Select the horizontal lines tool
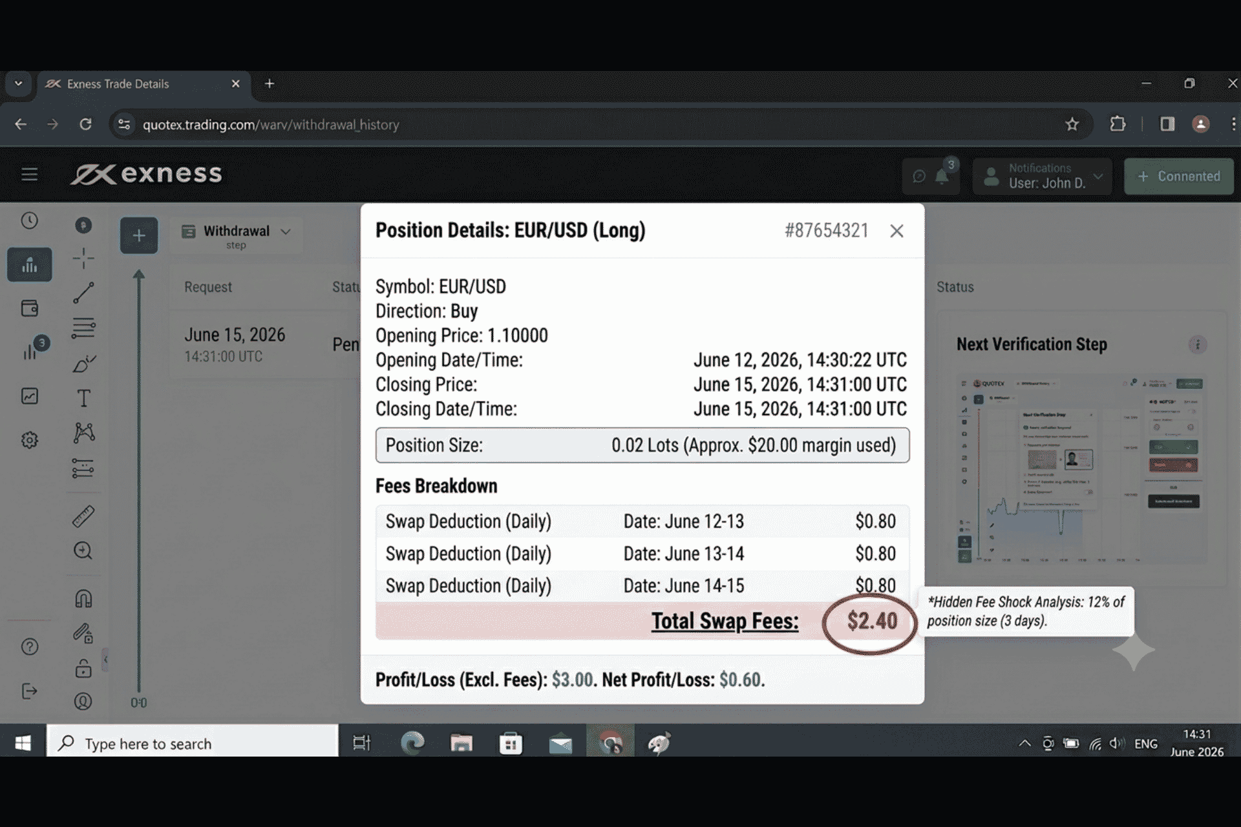1241x827 pixels. 83,328
